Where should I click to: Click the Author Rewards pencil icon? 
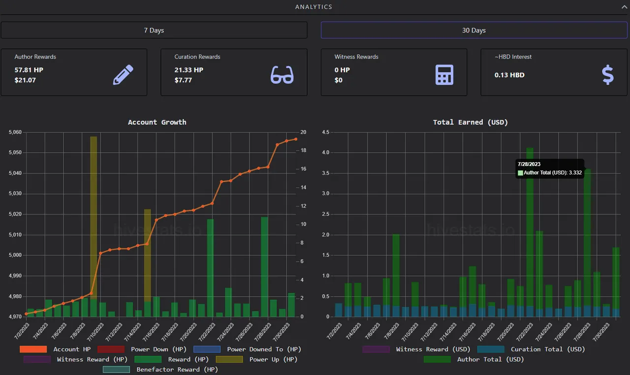click(123, 75)
